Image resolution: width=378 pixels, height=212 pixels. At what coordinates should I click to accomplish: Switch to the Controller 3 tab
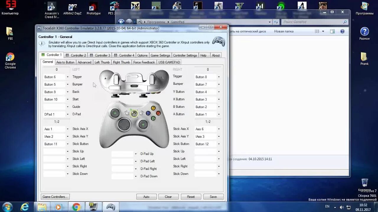coord(100,55)
